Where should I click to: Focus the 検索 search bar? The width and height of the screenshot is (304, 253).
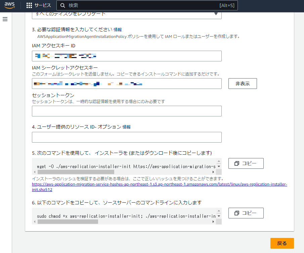coord(147,5)
